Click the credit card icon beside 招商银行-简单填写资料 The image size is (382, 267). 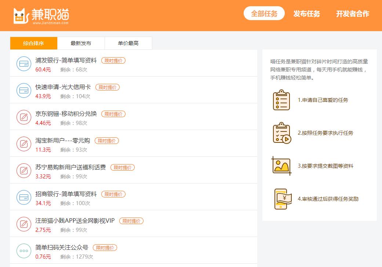click(24, 197)
